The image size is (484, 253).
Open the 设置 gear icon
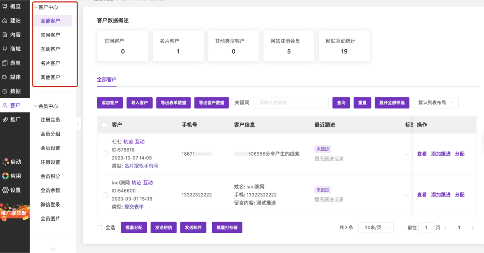5,190
